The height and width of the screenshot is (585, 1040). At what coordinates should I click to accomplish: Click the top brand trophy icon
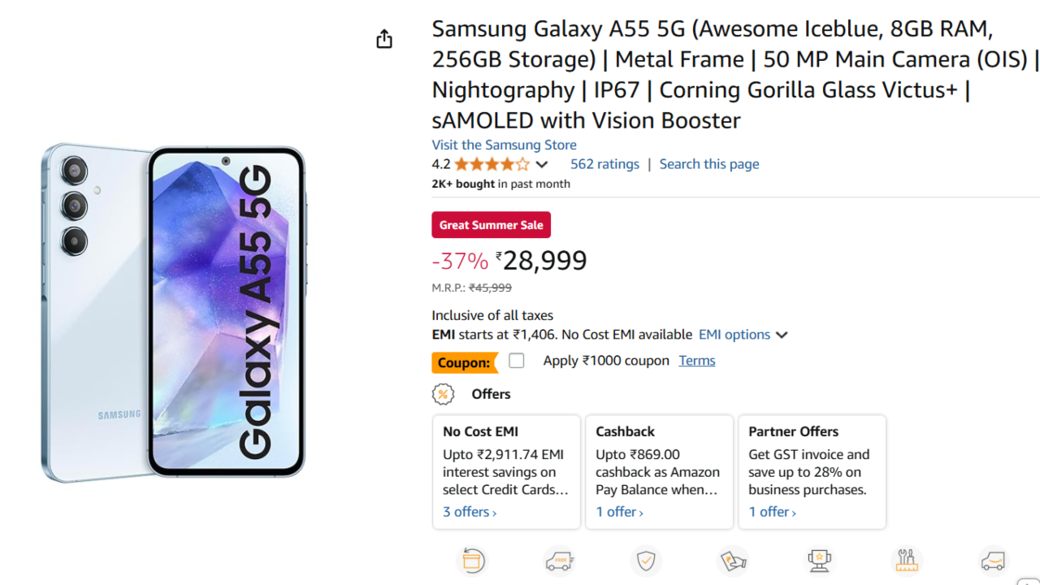[819, 561]
